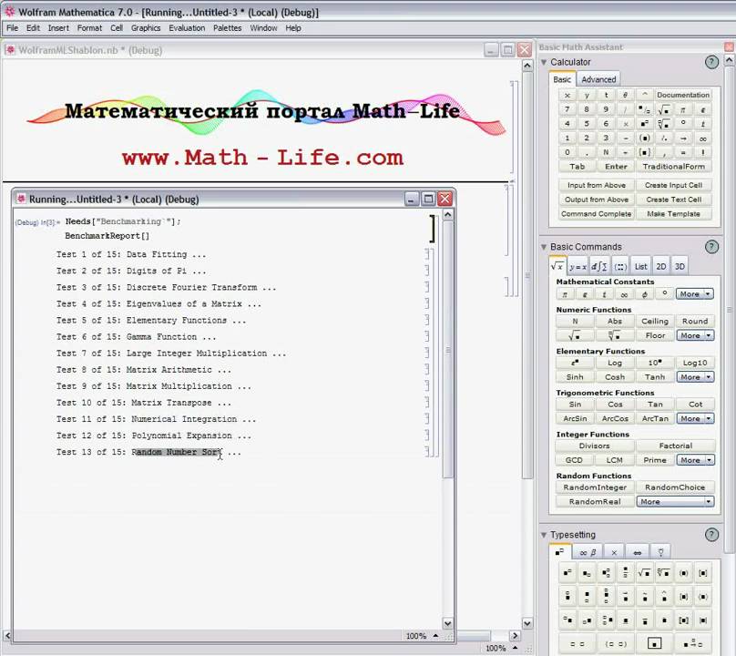Image resolution: width=736 pixels, height=656 pixels.
Task: Insert power template in Calculator keypad
Action: (x=645, y=124)
